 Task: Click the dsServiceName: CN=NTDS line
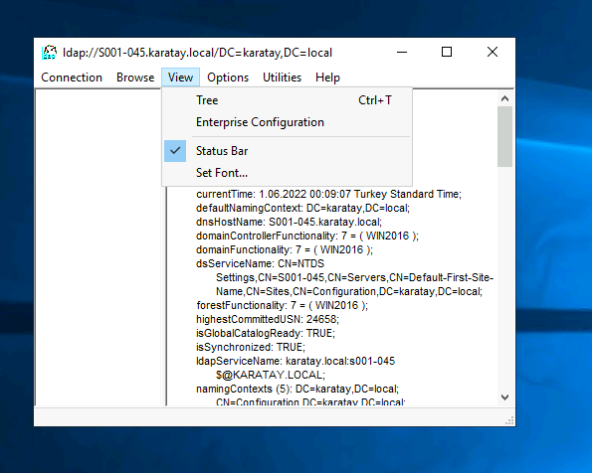pyautogui.click(x=260, y=263)
